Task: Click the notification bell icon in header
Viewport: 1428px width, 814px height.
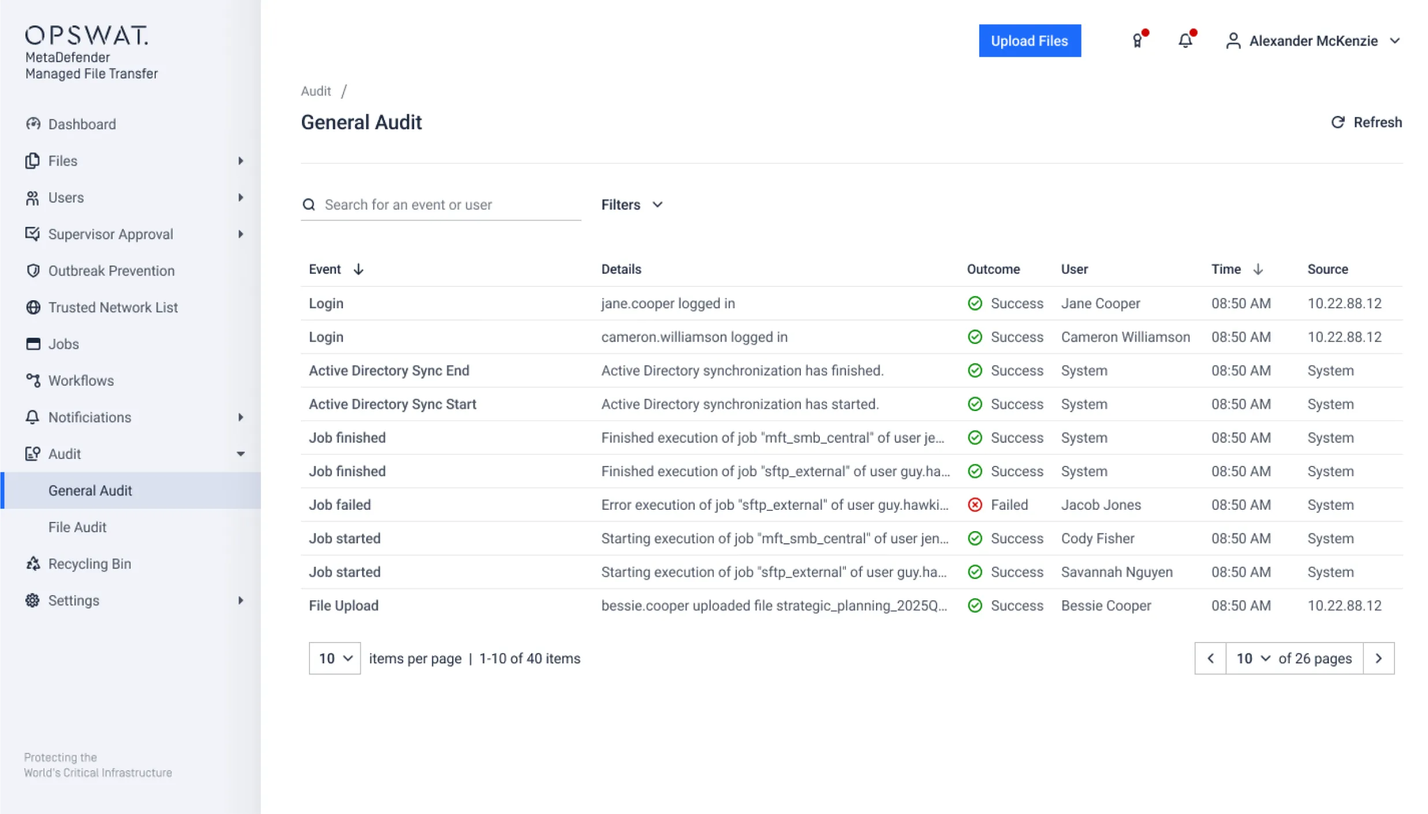Action: tap(1185, 41)
